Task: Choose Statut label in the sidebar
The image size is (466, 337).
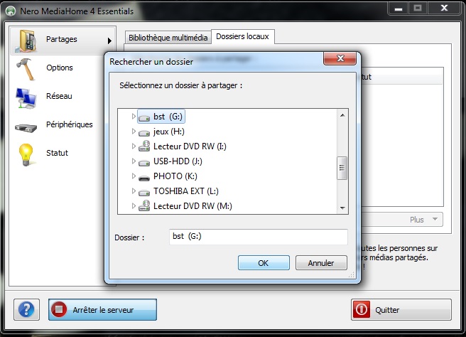Action: pyautogui.click(x=57, y=153)
